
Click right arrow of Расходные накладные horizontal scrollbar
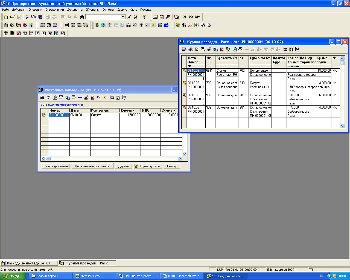180,159
